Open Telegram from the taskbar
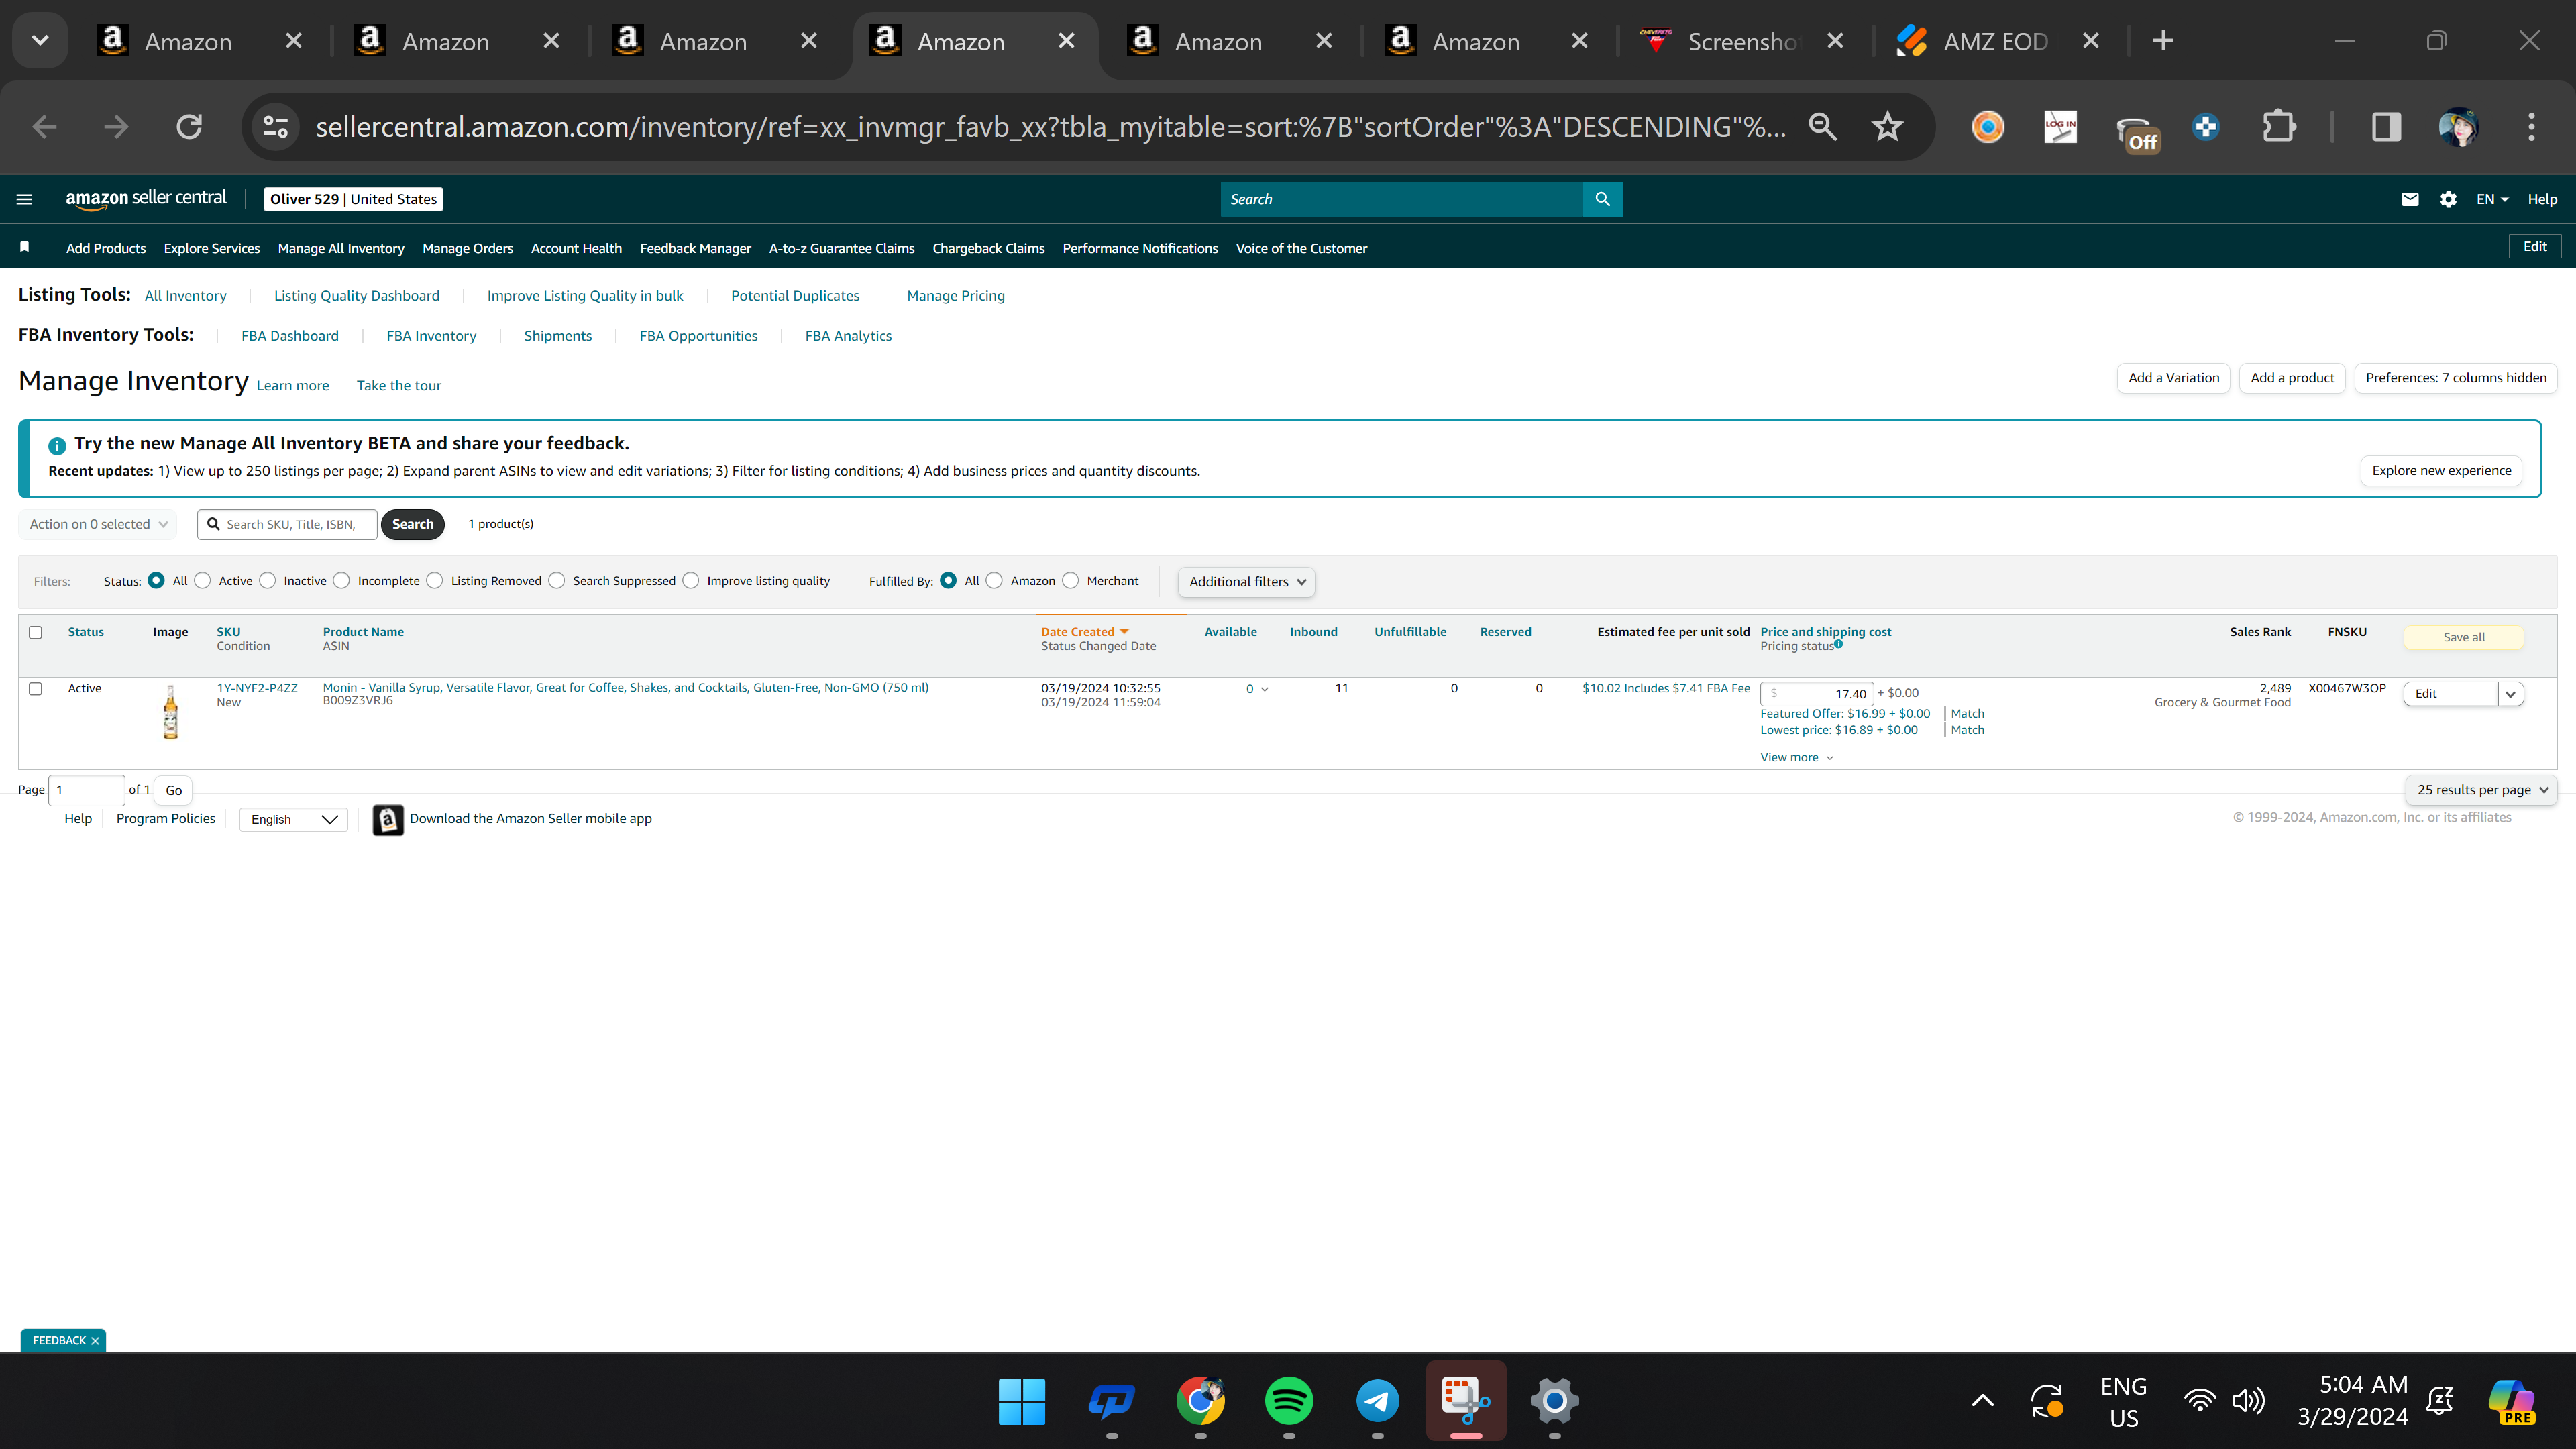This screenshot has width=2576, height=1449. coord(1377,1401)
